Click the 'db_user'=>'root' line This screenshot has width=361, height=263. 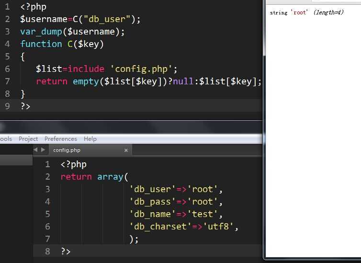click(176, 189)
